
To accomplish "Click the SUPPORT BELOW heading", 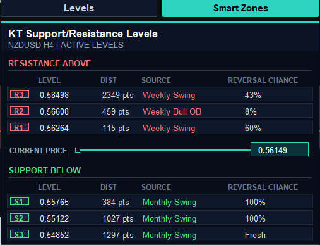I will (x=45, y=170).
